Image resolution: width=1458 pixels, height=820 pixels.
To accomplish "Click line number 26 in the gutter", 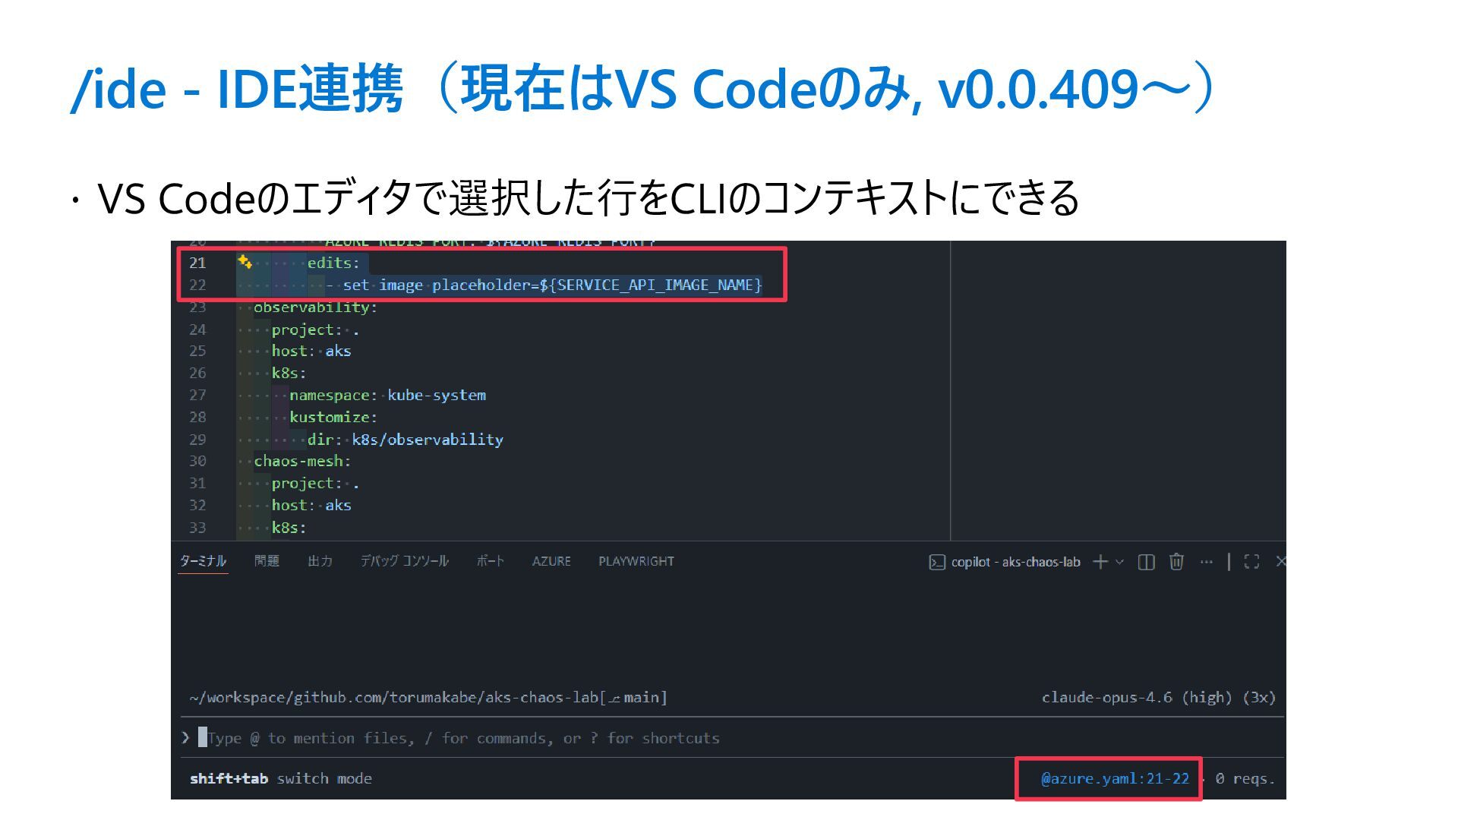I will (197, 373).
